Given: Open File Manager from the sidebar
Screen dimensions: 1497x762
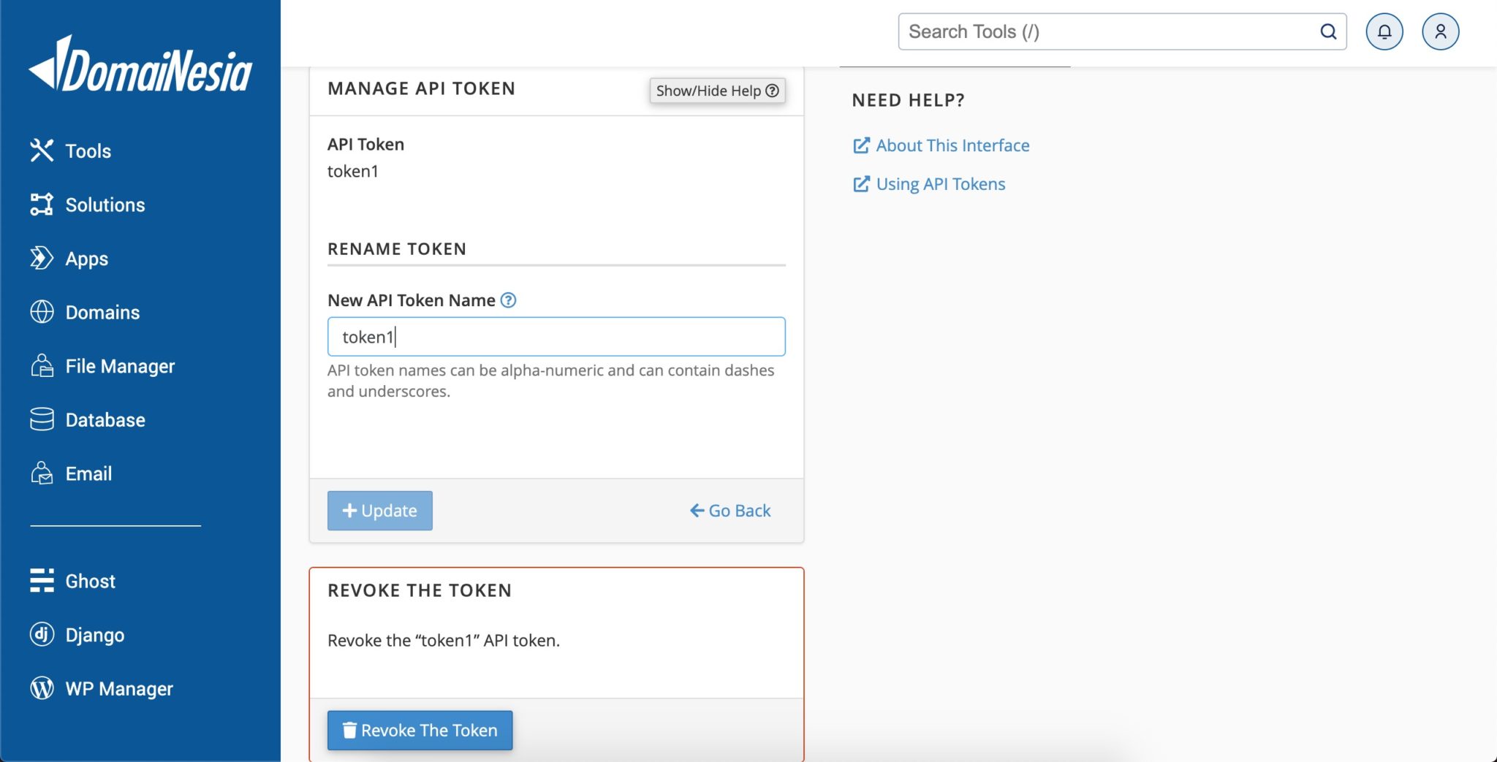Looking at the screenshot, I should (x=120, y=366).
